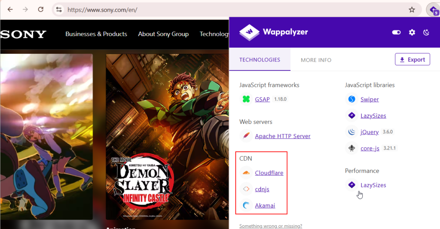The image size is (440, 229).
Task: Select the TECHNOLOGIES tab
Action: pos(260,59)
